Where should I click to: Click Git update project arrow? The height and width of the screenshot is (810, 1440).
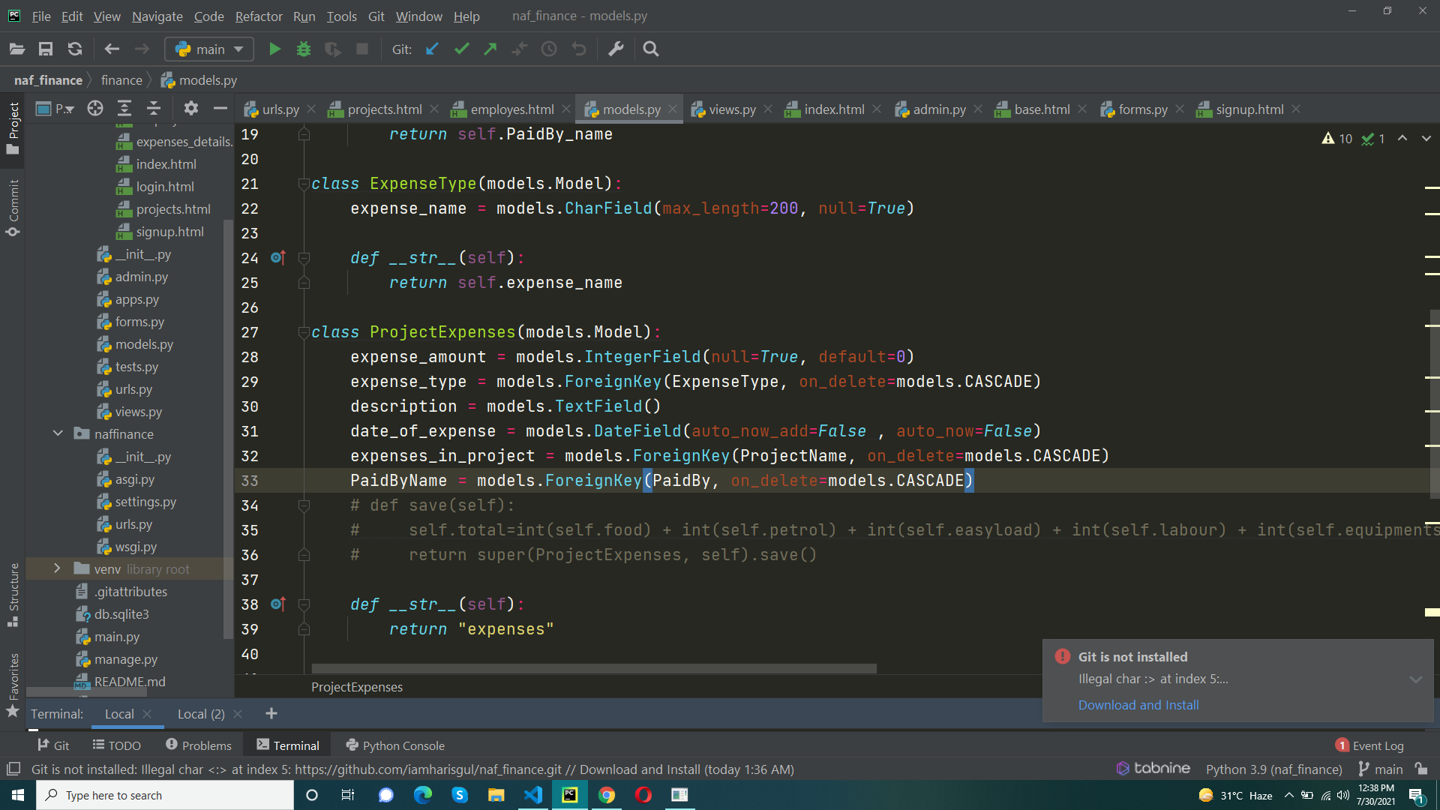(x=432, y=49)
